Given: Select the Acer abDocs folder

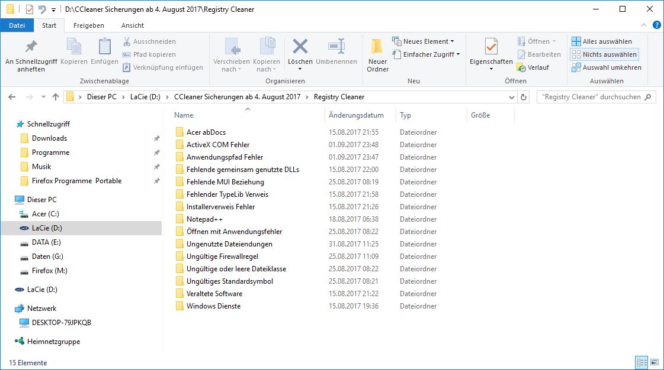Looking at the screenshot, I should 206,132.
